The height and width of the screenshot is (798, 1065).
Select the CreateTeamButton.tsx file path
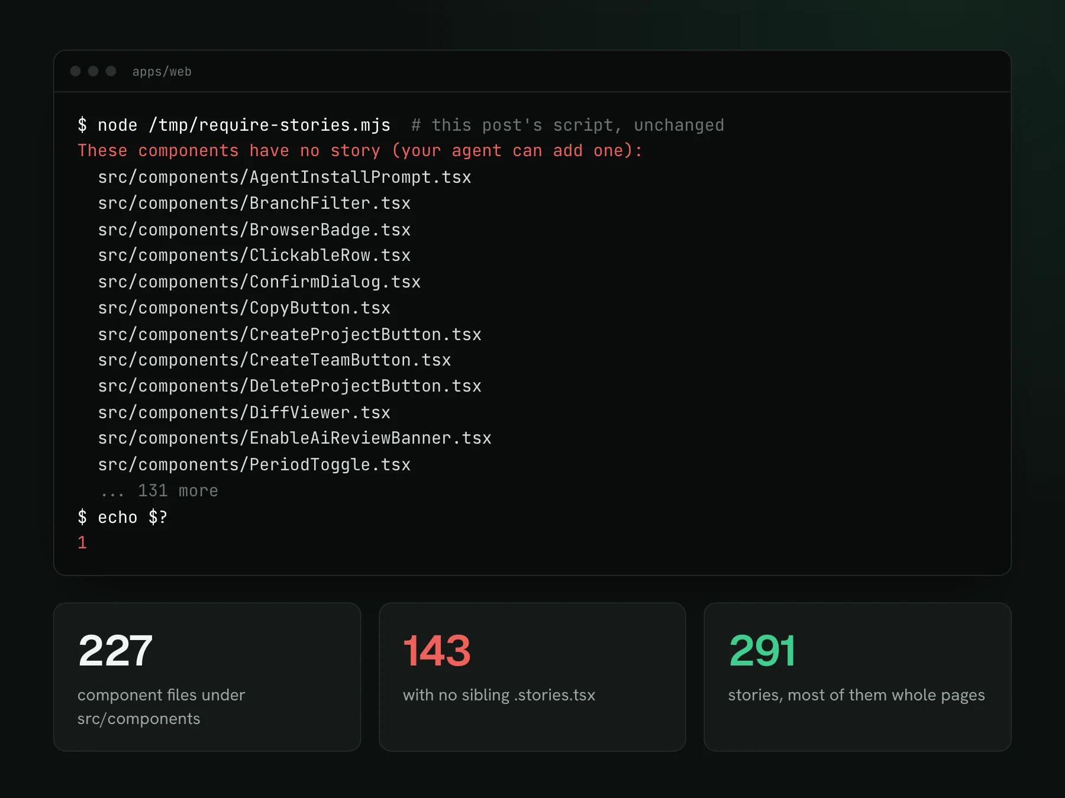(x=274, y=360)
